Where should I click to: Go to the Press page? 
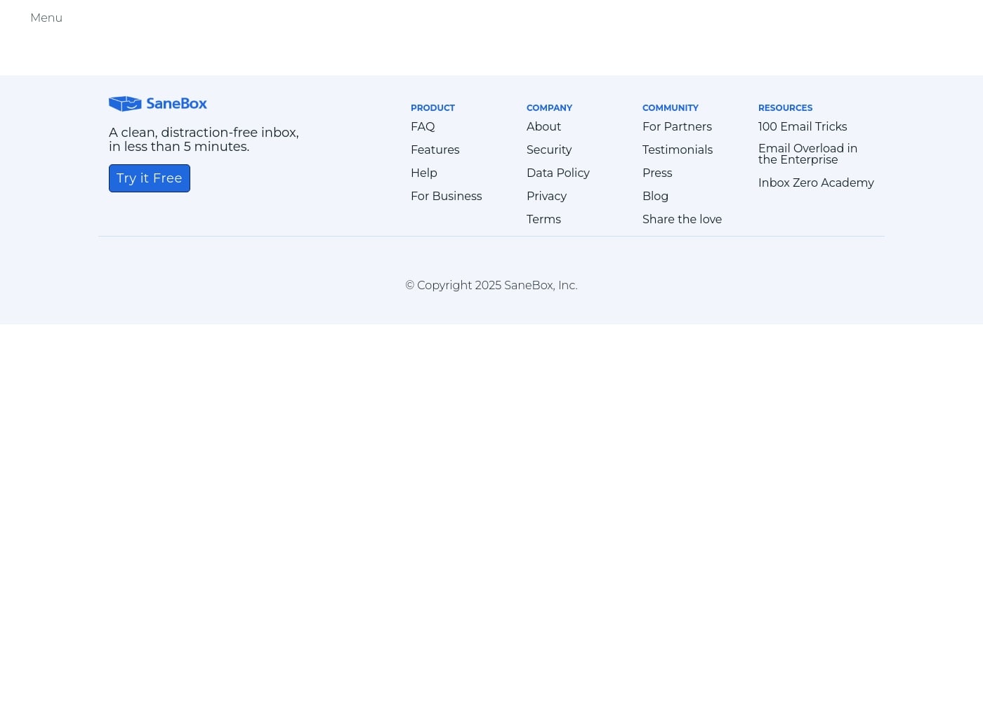point(657,173)
